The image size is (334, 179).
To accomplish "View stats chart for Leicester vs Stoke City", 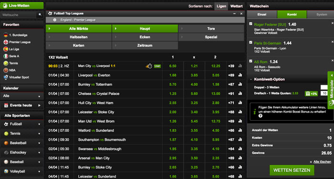I will 240,112.
